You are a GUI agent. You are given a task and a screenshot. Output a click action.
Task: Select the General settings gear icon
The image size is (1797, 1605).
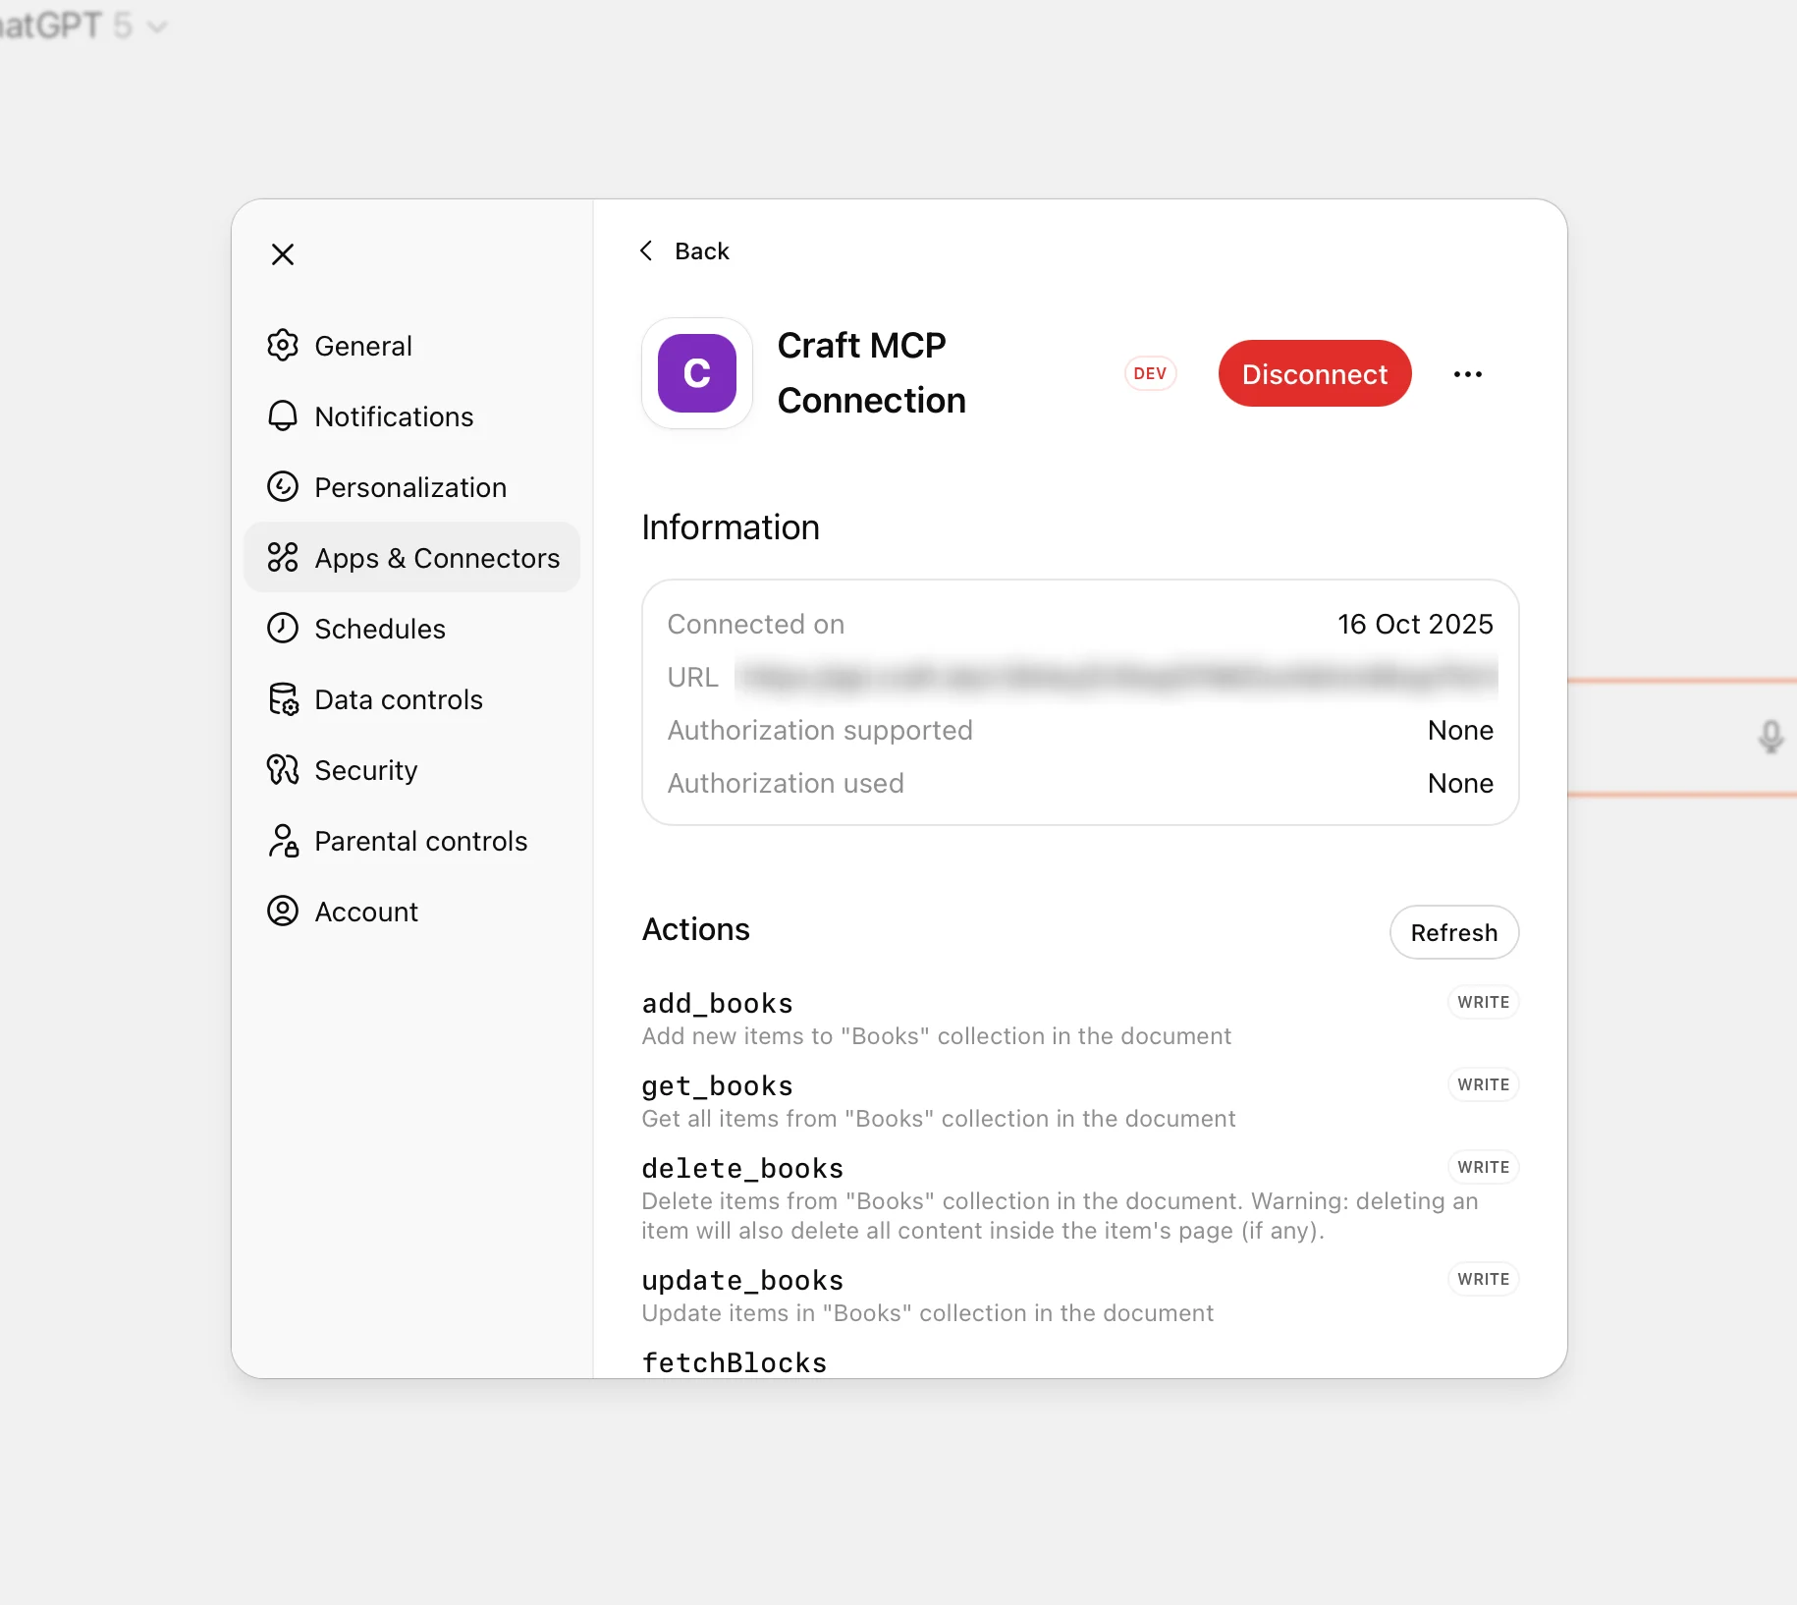283,345
